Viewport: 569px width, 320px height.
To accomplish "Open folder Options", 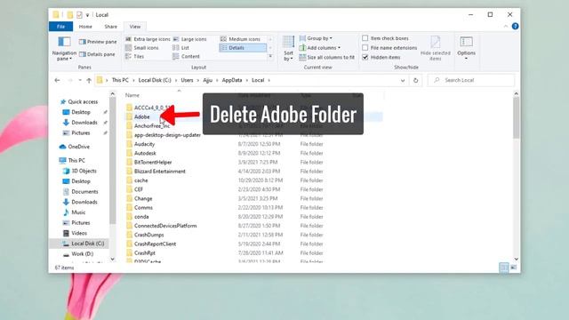I will [466, 48].
